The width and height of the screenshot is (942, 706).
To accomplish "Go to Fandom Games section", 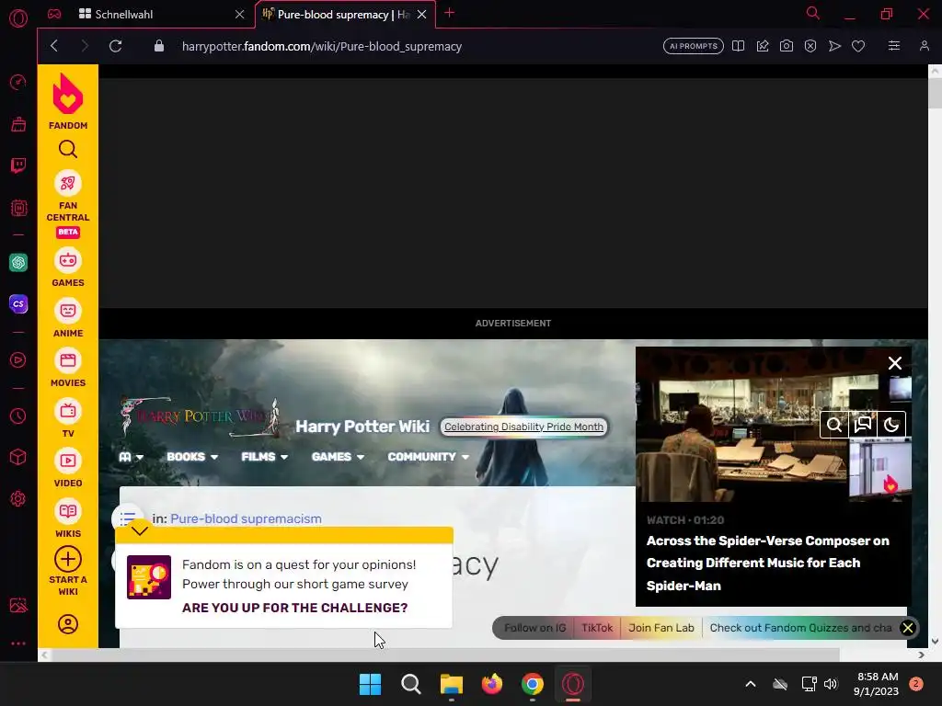I will tap(68, 268).
